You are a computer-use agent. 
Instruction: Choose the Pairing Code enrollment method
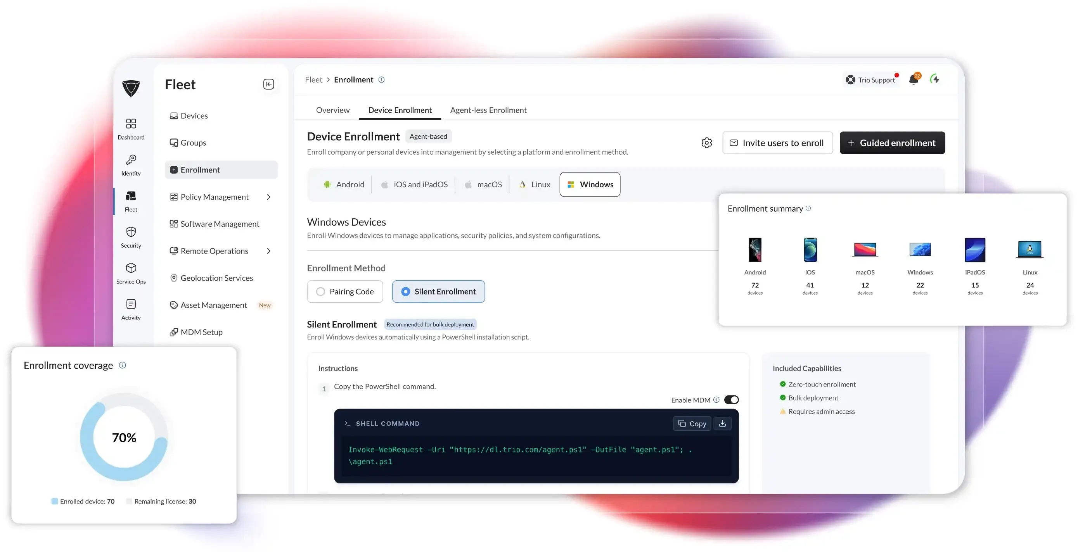pos(345,292)
